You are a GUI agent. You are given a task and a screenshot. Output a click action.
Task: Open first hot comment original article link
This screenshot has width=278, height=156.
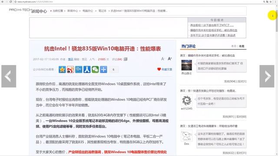pos(212,55)
